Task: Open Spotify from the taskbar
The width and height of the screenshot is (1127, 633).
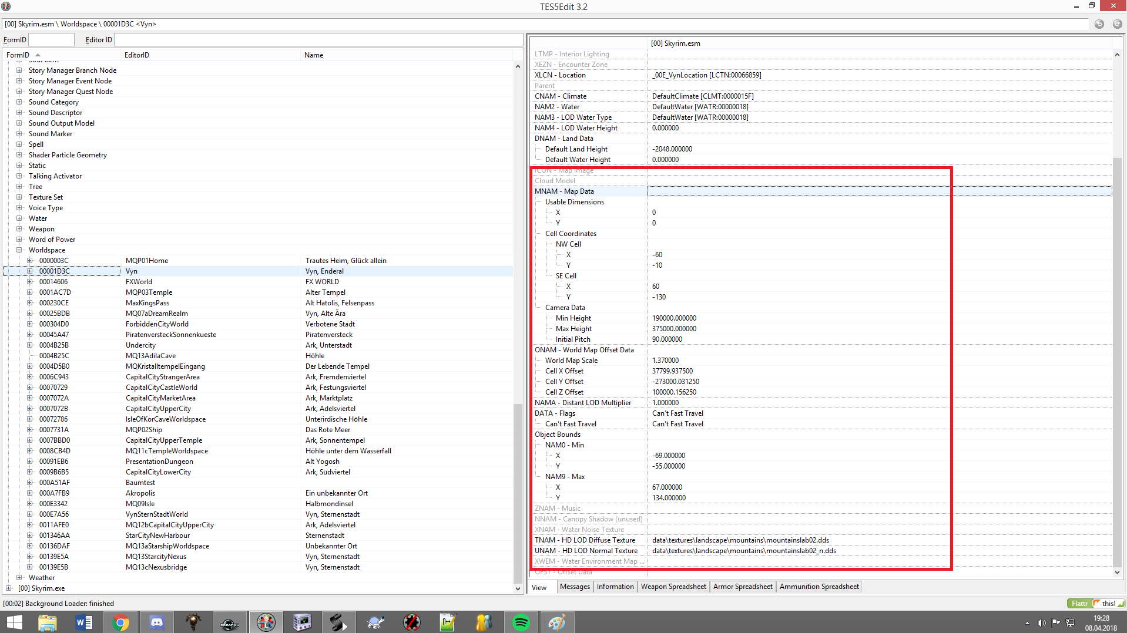Action: tap(521, 622)
